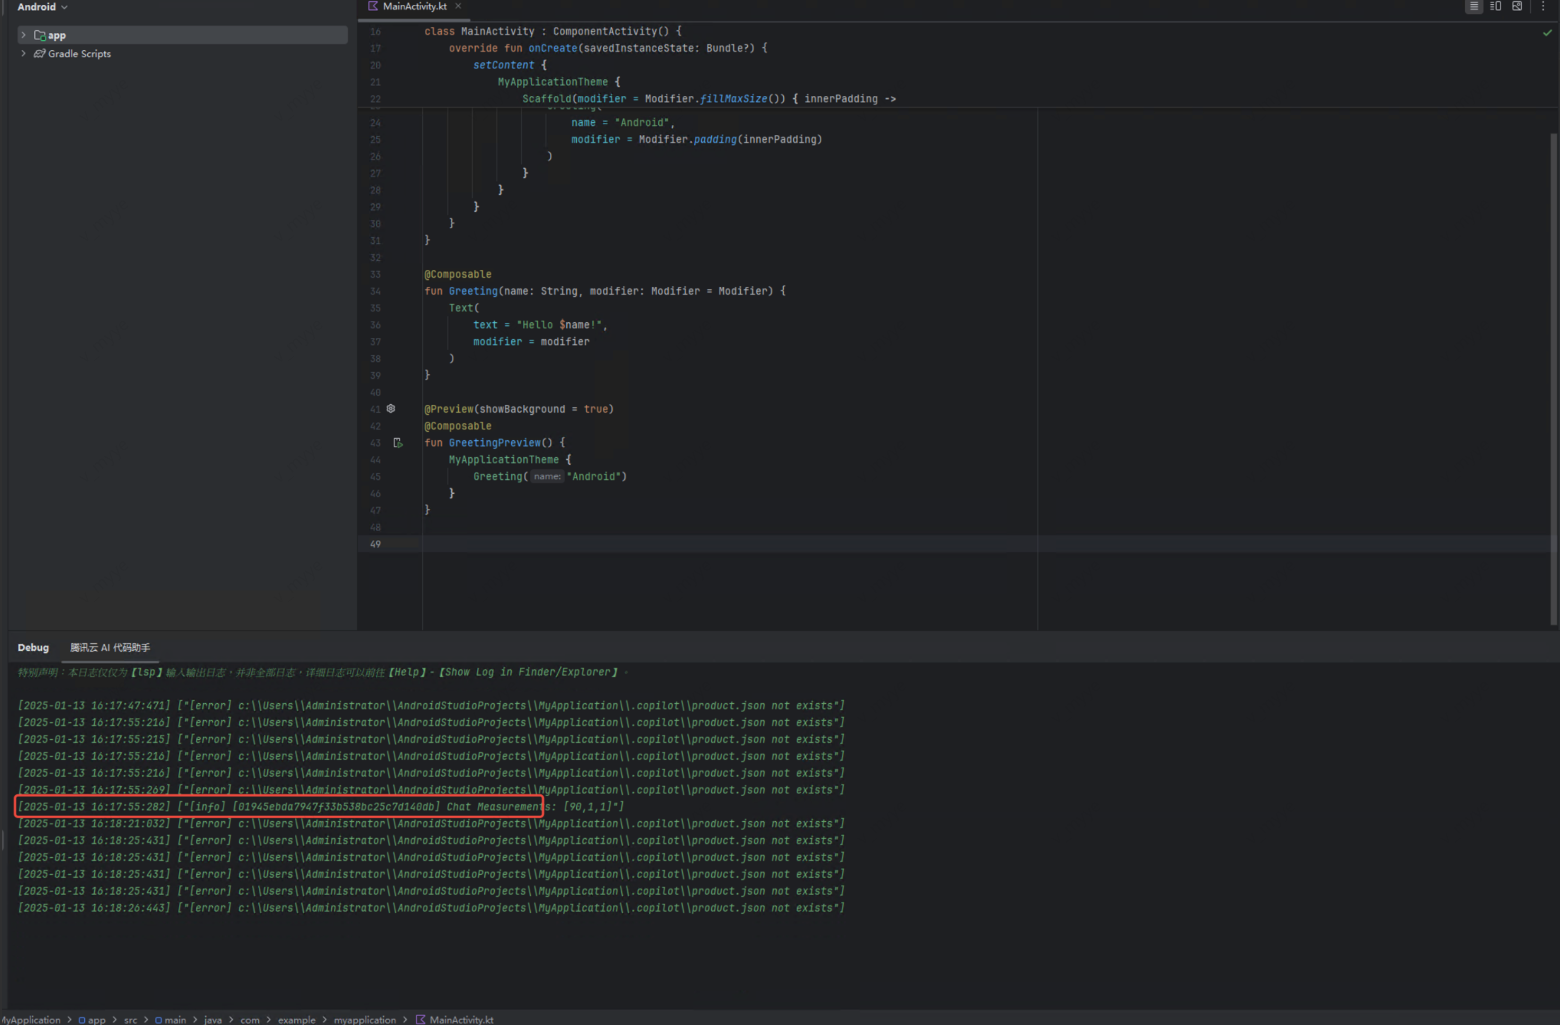Switch to the Debug tab
Screen dimensions: 1560x1025
click(33, 648)
